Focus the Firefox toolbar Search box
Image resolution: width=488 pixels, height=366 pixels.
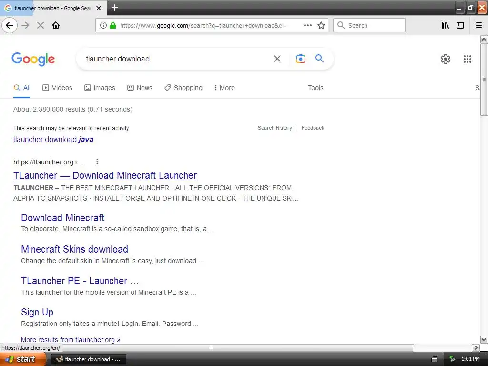click(369, 25)
